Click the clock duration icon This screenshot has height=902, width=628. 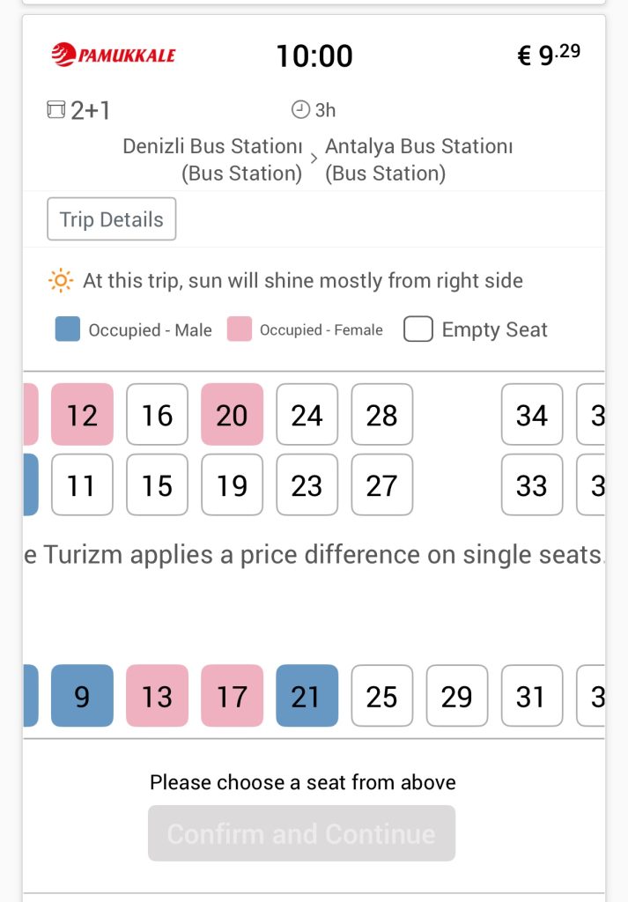click(300, 110)
